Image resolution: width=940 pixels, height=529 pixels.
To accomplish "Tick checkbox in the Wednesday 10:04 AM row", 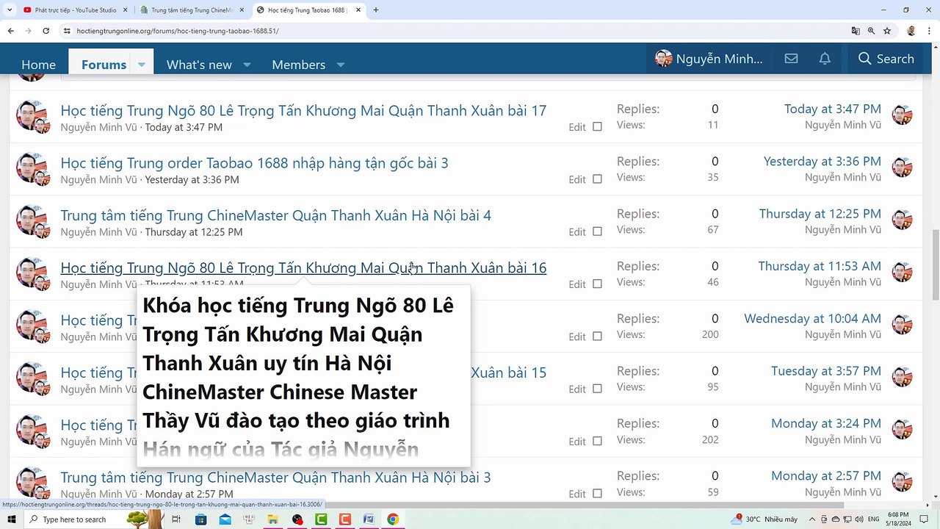I will (597, 337).
